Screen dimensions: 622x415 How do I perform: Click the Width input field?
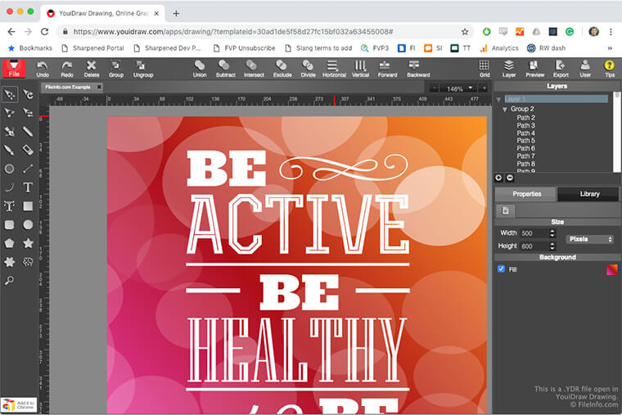pyautogui.click(x=534, y=233)
